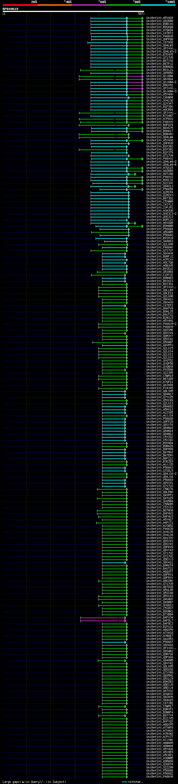Image resolution: width=178 pixels, height=784 pixels.
Task: Click the UniRef100_B6TXX6 label
Action: [160, 61]
